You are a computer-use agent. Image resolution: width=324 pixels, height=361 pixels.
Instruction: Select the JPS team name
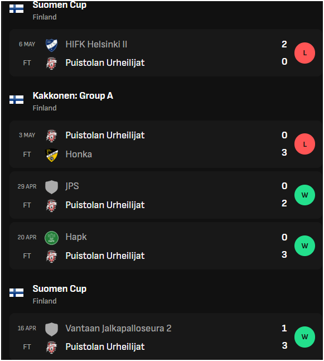pyautogui.click(x=72, y=186)
